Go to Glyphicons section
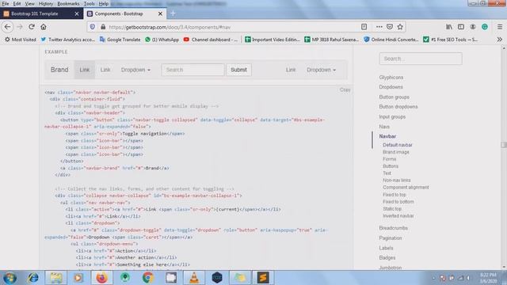The width and height of the screenshot is (507, 285). (391, 78)
